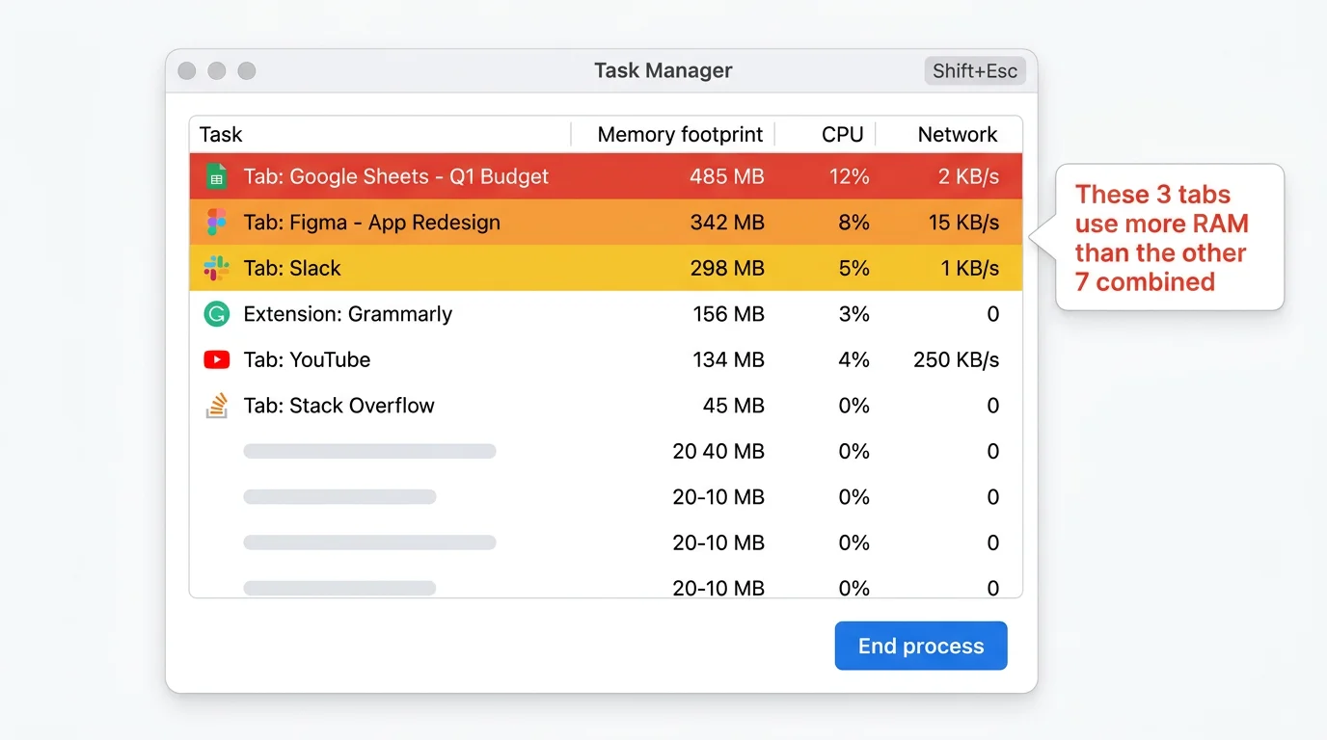Sort tasks by Memory footprint

click(x=679, y=134)
